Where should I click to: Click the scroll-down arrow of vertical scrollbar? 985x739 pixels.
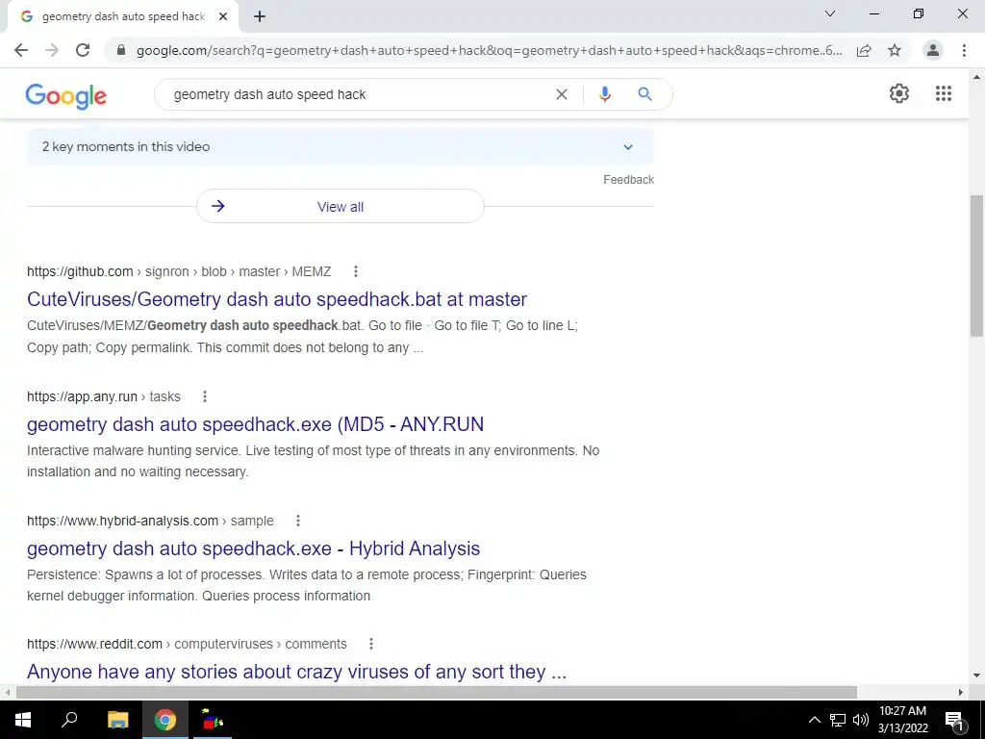coord(976,675)
